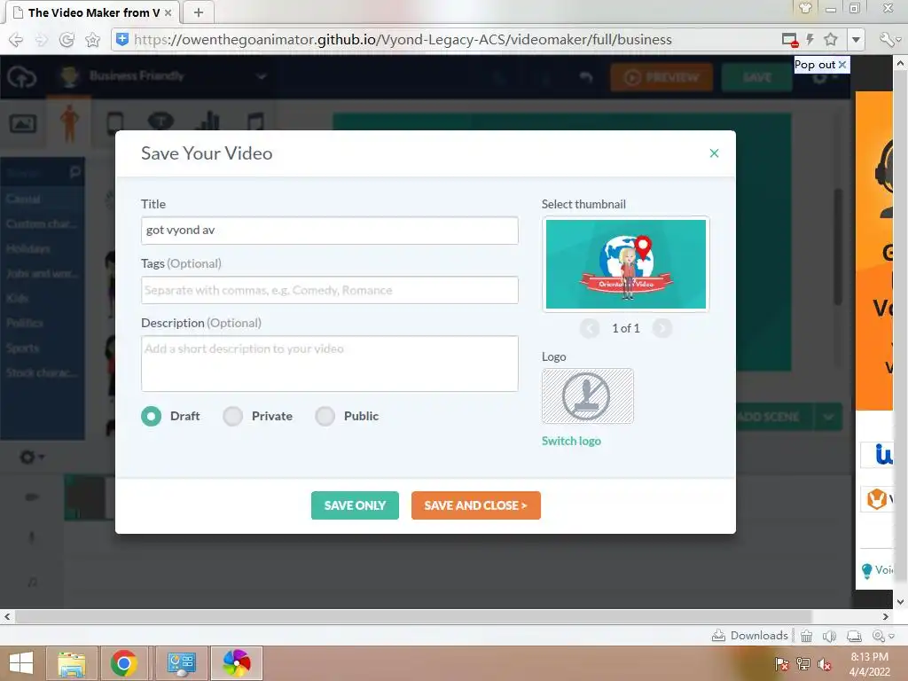The width and height of the screenshot is (908, 681).
Task: Go to the previous thumbnail arrow
Action: point(590,328)
